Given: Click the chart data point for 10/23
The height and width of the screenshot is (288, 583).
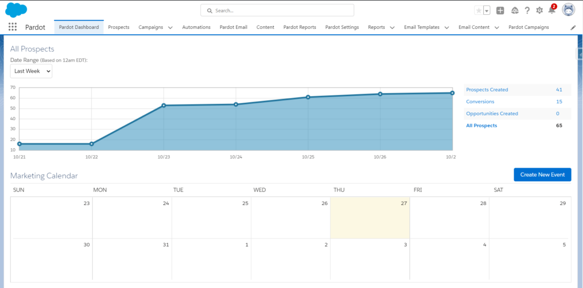Looking at the screenshot, I should 163,106.
